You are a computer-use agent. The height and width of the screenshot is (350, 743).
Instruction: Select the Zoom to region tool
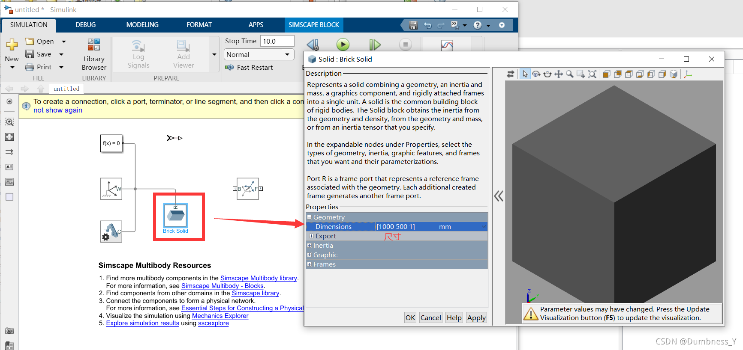(581, 74)
